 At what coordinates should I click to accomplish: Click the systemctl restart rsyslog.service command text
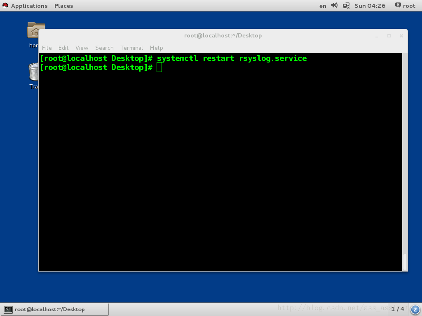coord(232,58)
